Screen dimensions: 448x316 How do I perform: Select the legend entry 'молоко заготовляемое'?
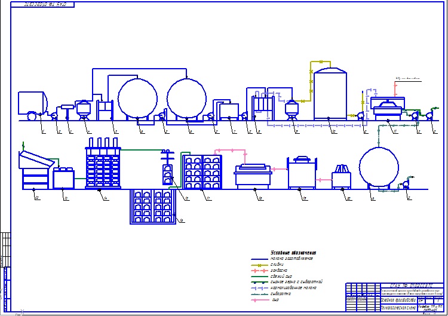click(x=291, y=259)
